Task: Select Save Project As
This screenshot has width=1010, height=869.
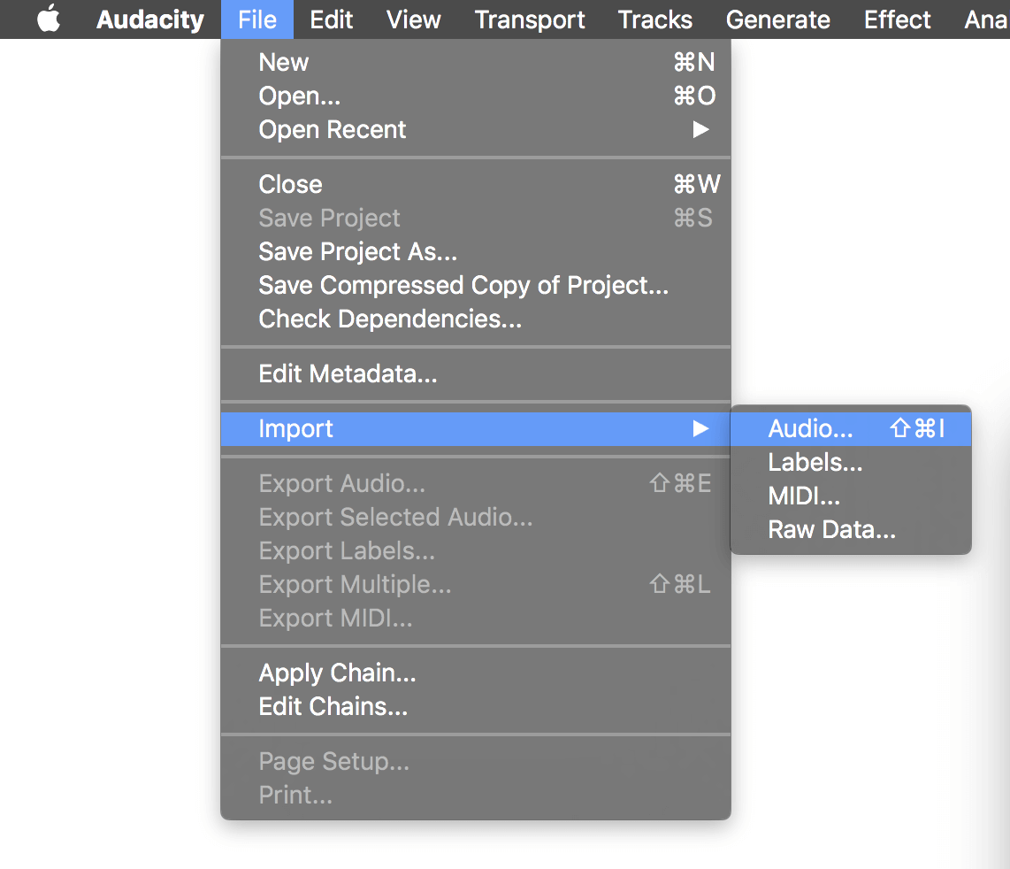Action: tap(357, 251)
